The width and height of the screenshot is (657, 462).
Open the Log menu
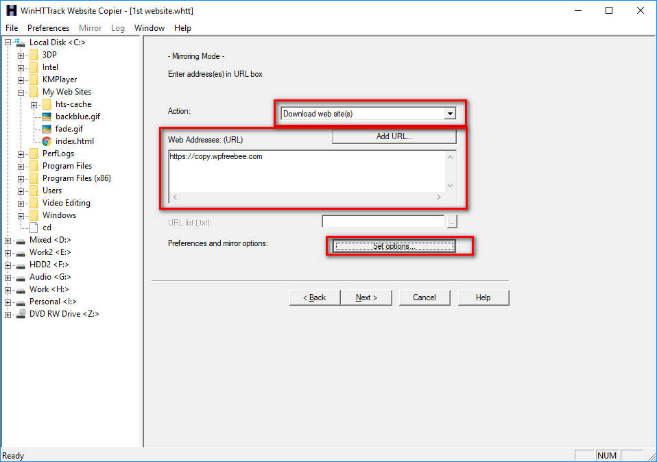118,28
